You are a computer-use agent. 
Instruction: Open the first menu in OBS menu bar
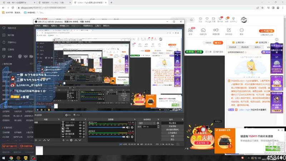click(38, 26)
